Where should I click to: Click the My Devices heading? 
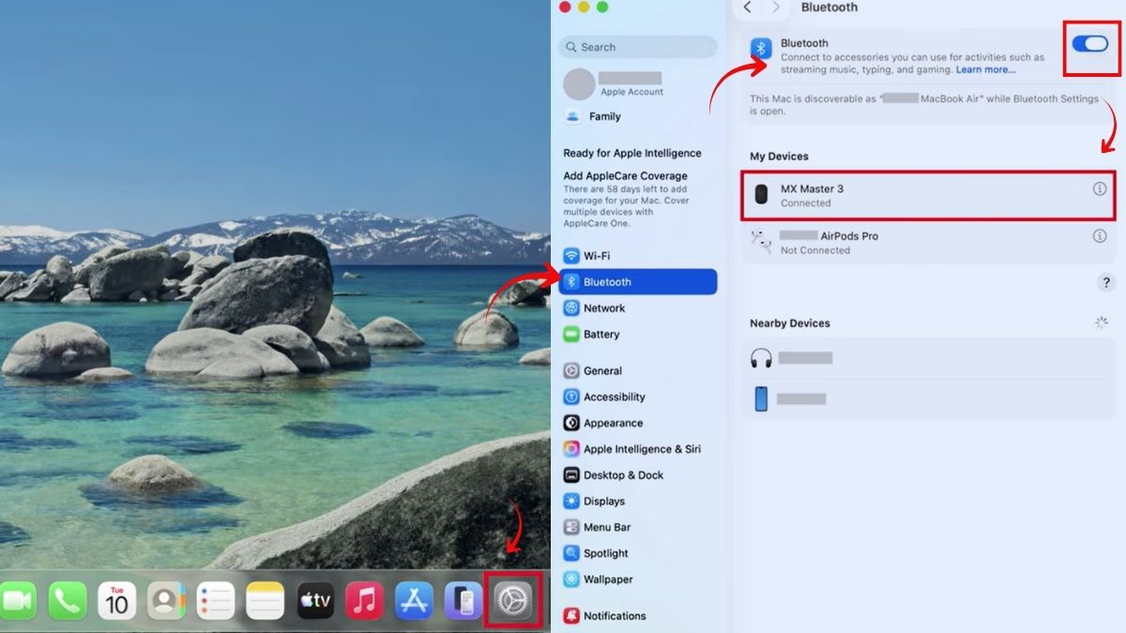click(x=779, y=157)
